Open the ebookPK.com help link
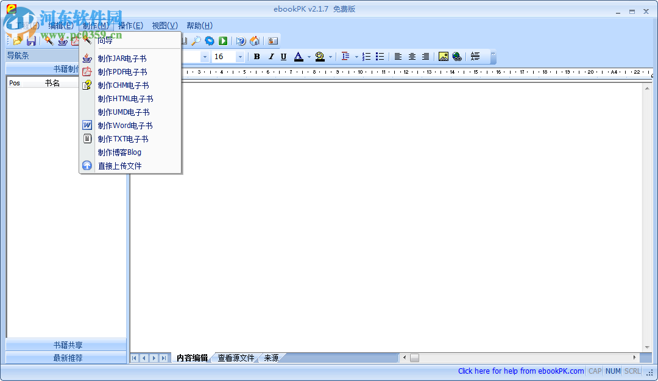This screenshot has height=381, width=658. [x=521, y=371]
